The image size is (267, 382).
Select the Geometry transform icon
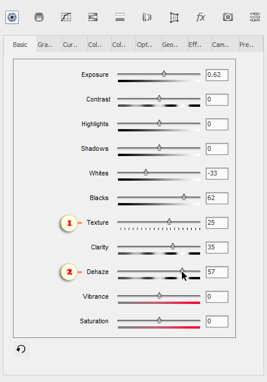coord(174,18)
